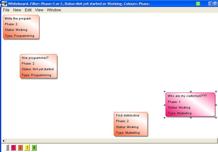
Task: Select the green phase 4 colour swatch
Action: 34,148
